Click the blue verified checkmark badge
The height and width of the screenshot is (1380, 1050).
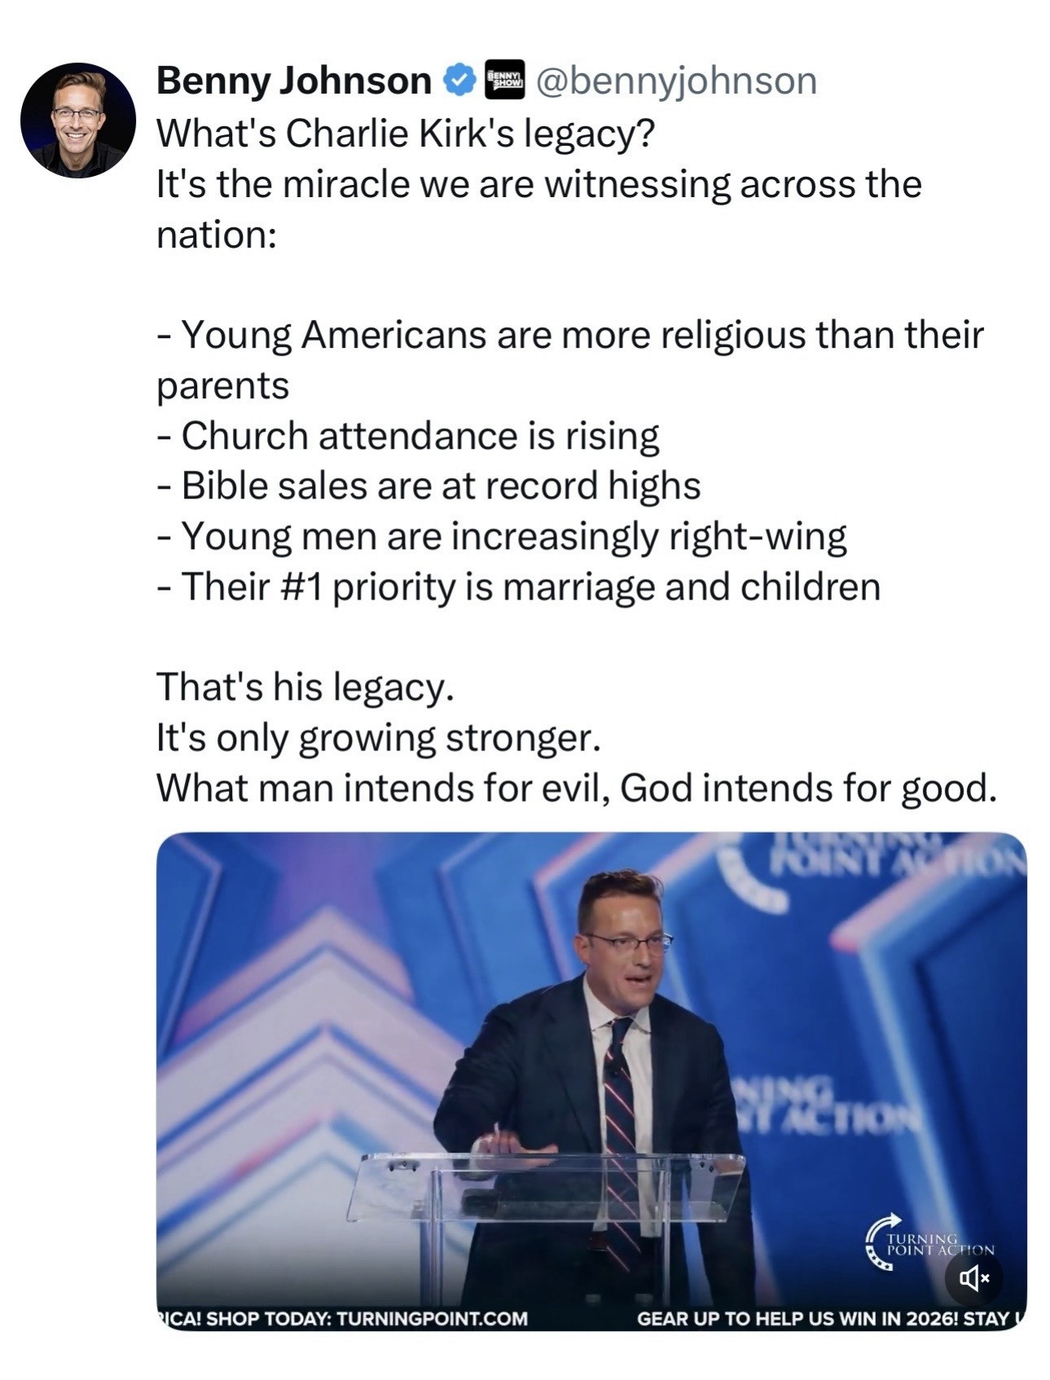coord(459,80)
